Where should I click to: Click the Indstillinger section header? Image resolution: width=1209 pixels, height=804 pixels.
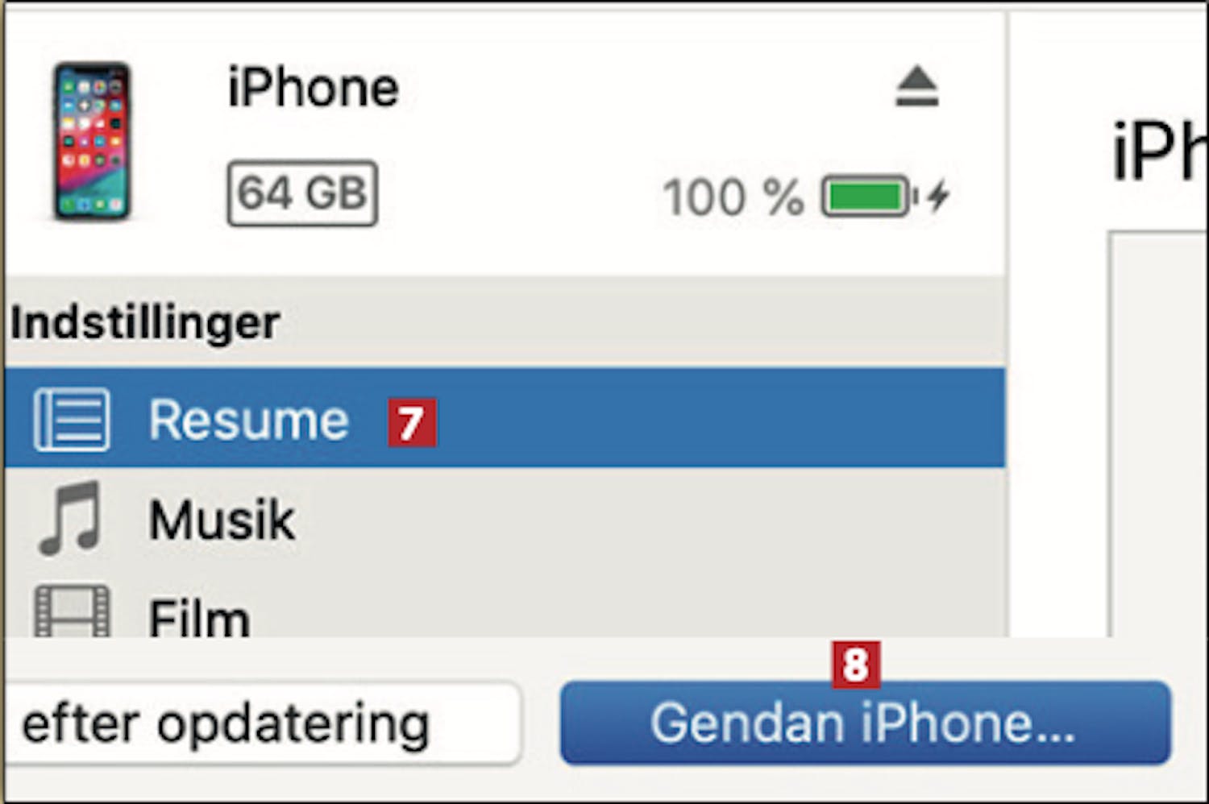click(145, 324)
